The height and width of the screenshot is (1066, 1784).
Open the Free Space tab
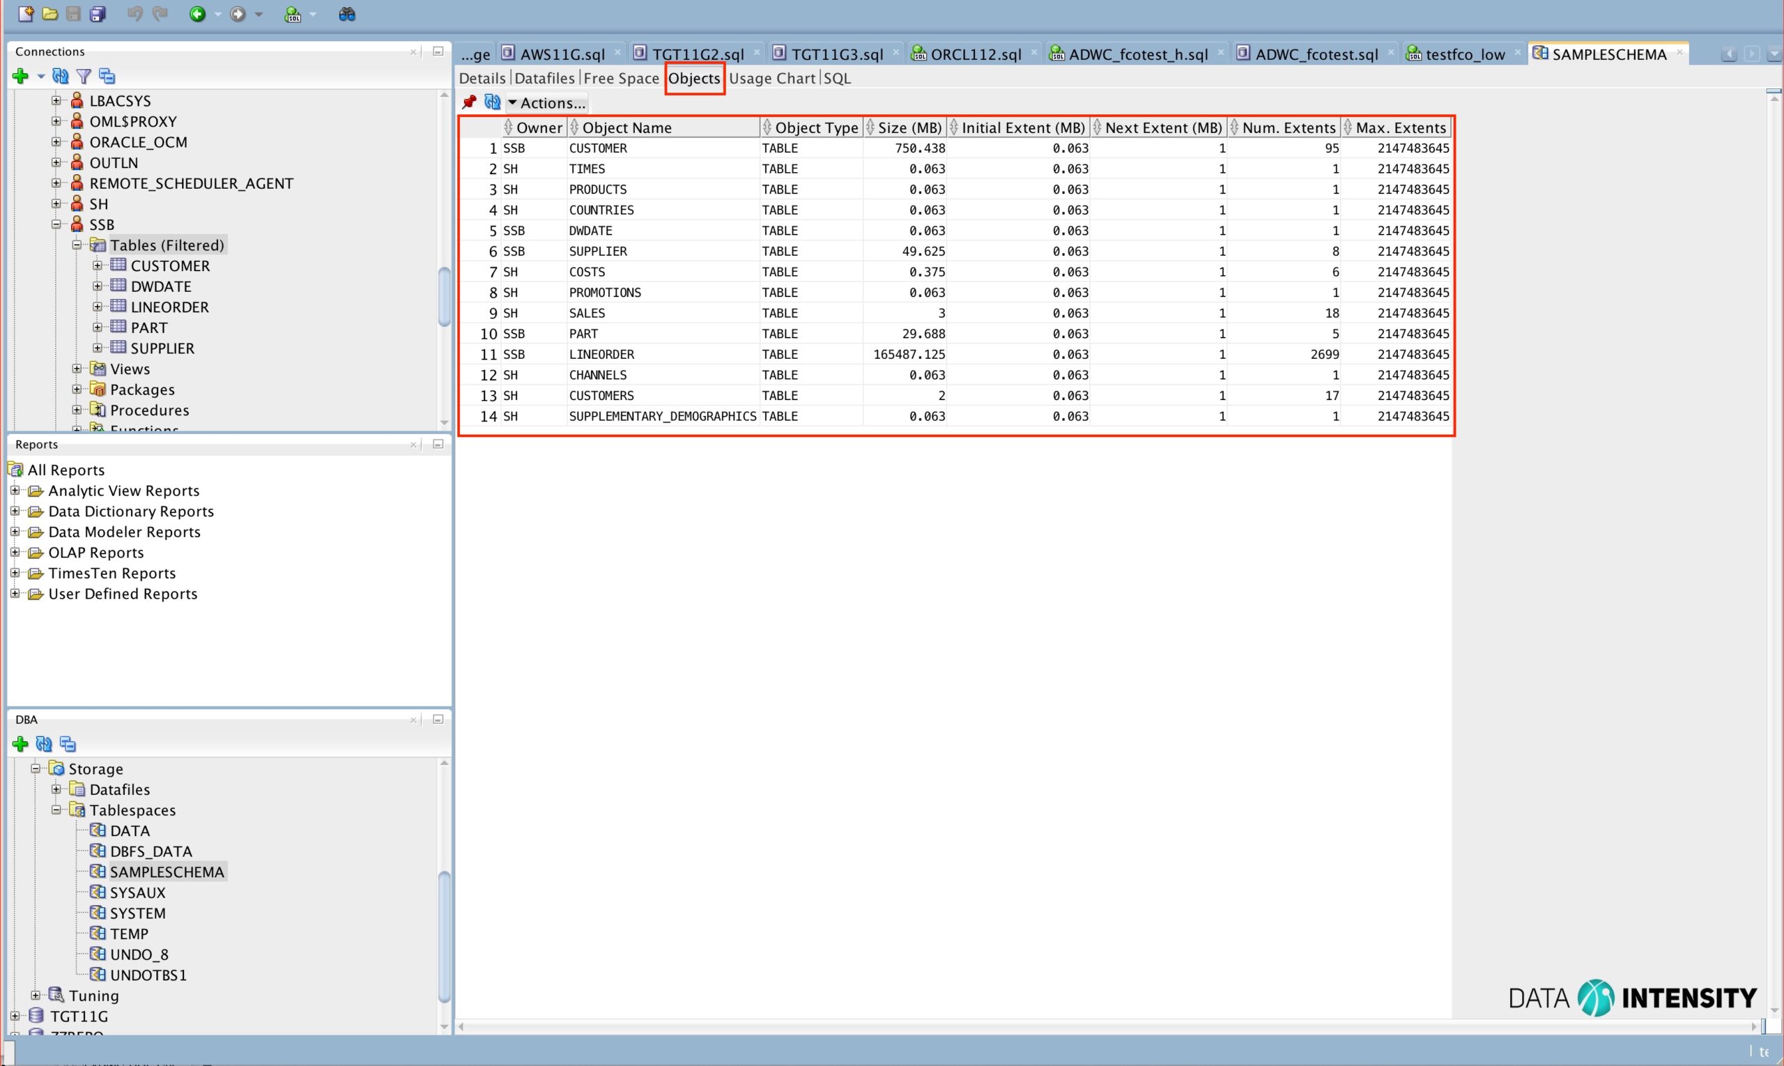[621, 78]
